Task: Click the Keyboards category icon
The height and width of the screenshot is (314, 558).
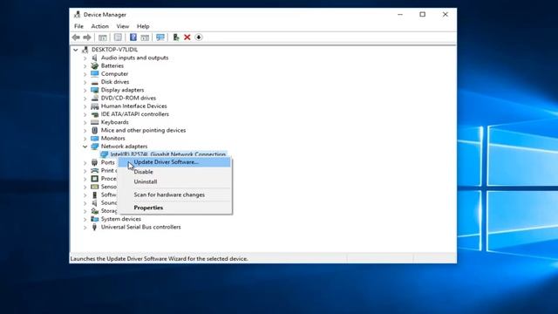Action: click(94, 122)
